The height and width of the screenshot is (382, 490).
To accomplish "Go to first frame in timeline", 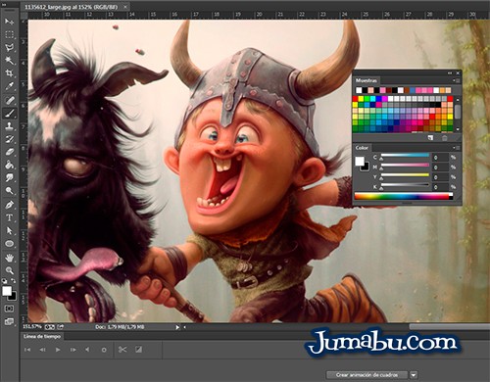I will point(27,350).
